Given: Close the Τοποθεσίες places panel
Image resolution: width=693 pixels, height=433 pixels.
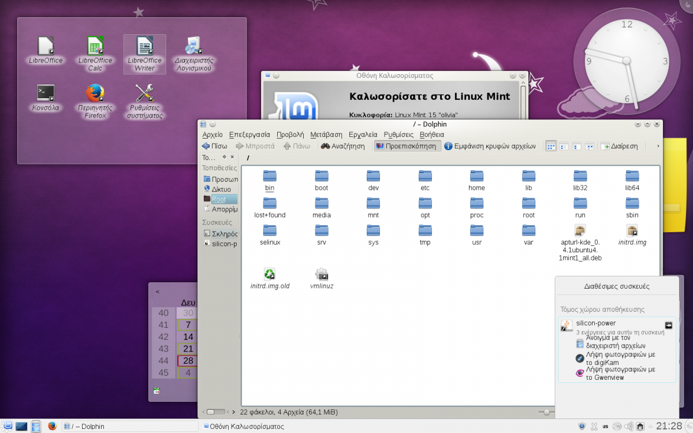Looking at the screenshot, I should pyautogui.click(x=232, y=157).
